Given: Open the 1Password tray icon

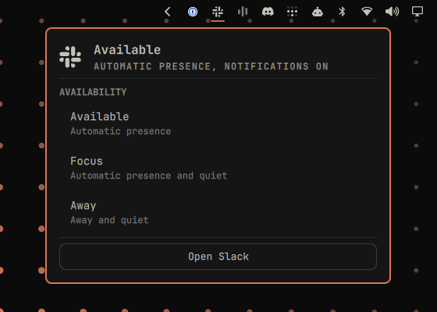Looking at the screenshot, I should click(193, 12).
